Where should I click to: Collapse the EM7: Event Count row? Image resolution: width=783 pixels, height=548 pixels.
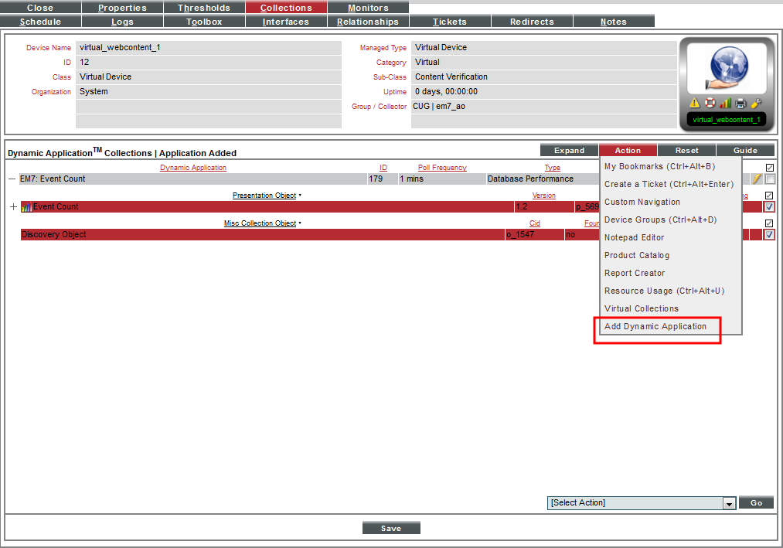click(x=12, y=179)
